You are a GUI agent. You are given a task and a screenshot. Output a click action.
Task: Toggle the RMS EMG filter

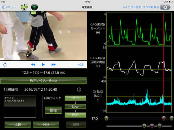pyautogui.click(x=75, y=115)
